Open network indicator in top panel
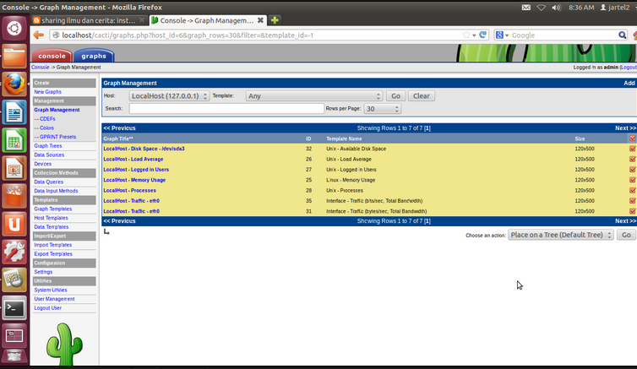637x369 pixels. (541, 8)
